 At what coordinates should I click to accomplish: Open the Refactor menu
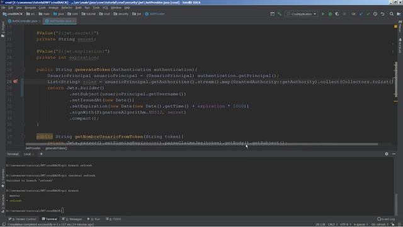click(x=67, y=8)
